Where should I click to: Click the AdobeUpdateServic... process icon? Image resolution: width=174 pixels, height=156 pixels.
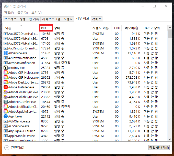(6, 111)
